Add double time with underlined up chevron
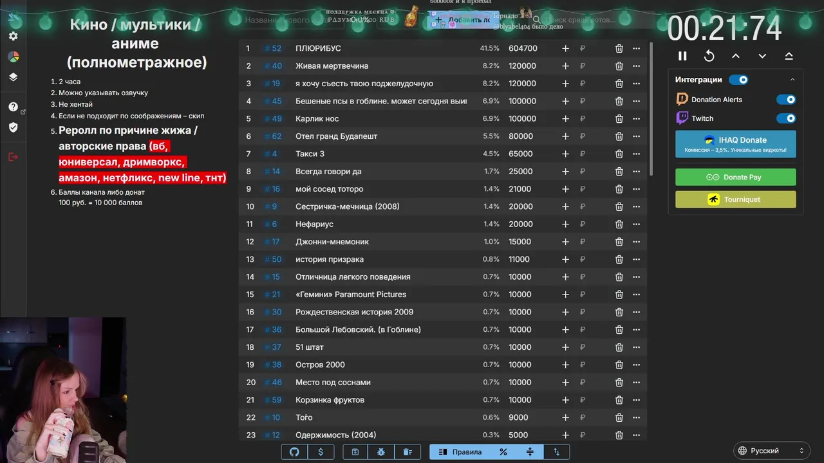Image resolution: width=824 pixels, height=463 pixels. tap(789, 56)
